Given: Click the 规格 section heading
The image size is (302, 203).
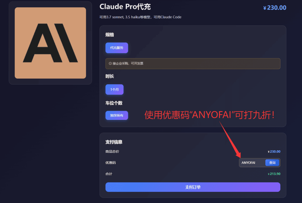Looking at the screenshot, I should tap(110, 35).
